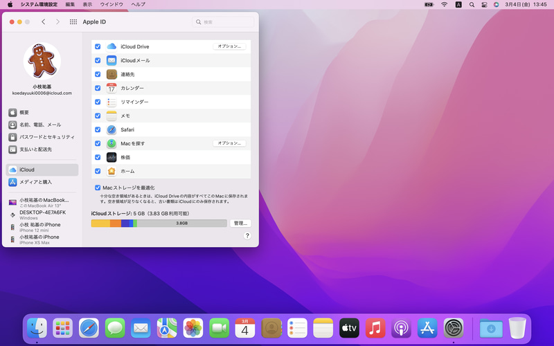
Task: Open Siri from the menu bar
Action: [497, 4]
